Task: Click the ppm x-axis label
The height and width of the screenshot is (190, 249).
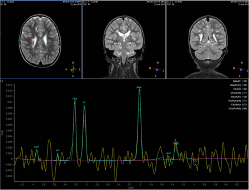Action: coord(131,188)
